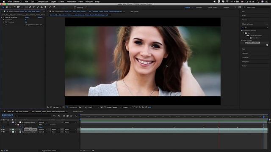Open the Graph Editor button
Screen dimensions: 271x152
(76, 116)
